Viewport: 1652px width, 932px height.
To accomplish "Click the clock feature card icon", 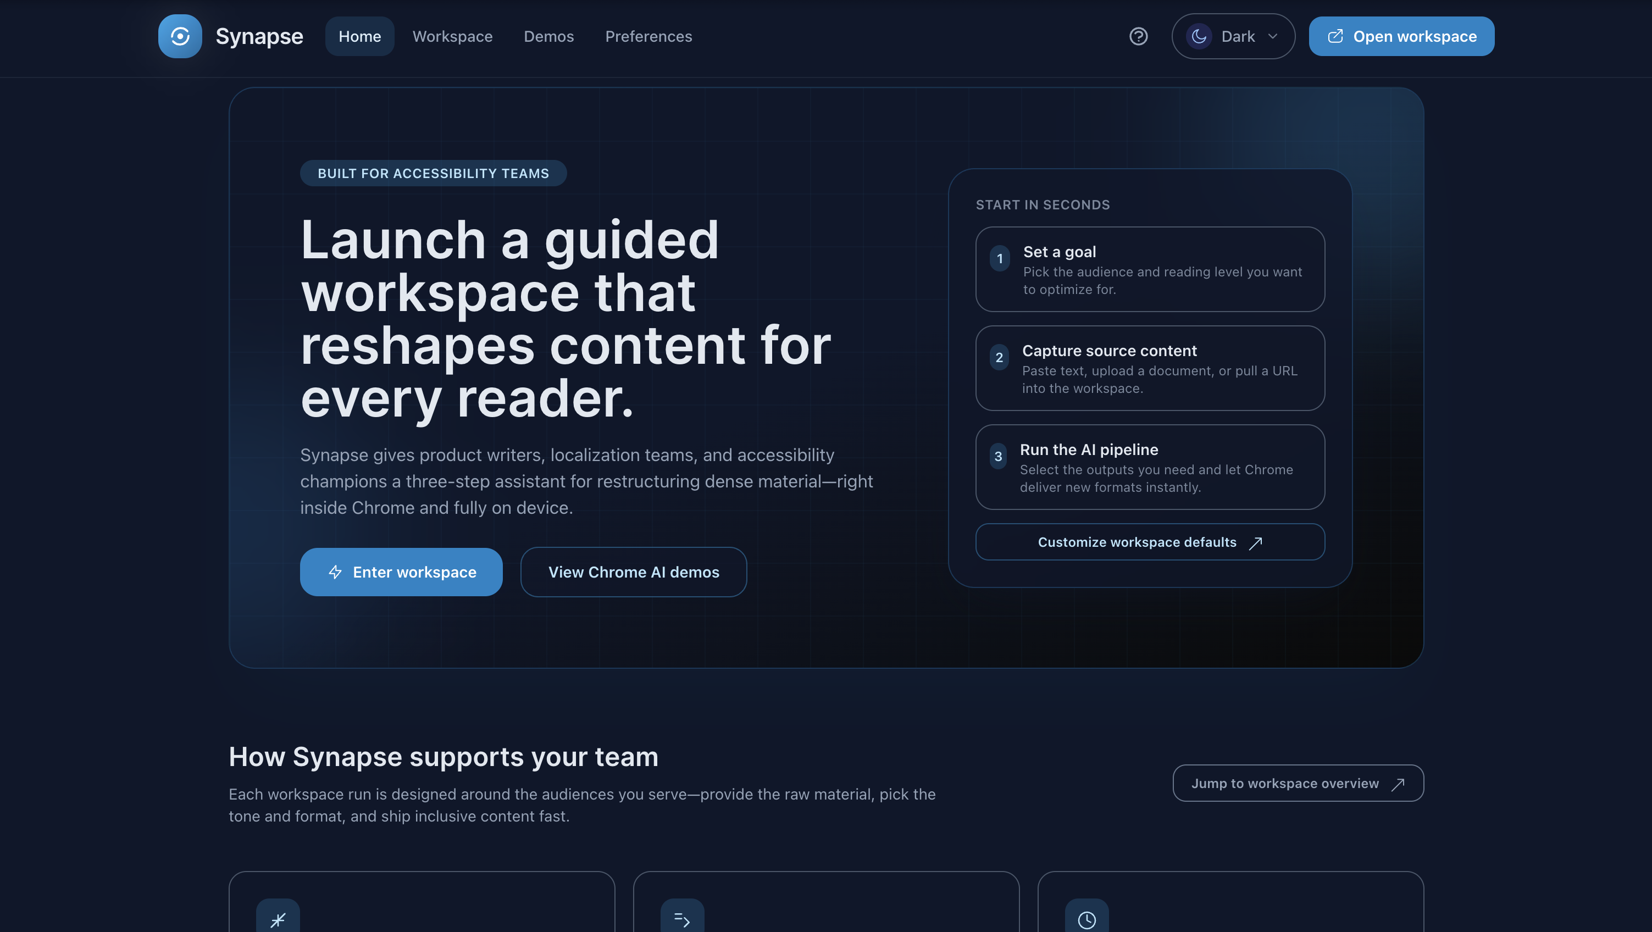I will 1086,919.
